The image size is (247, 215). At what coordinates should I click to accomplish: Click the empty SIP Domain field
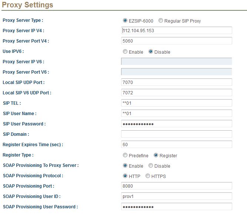tap(176, 134)
